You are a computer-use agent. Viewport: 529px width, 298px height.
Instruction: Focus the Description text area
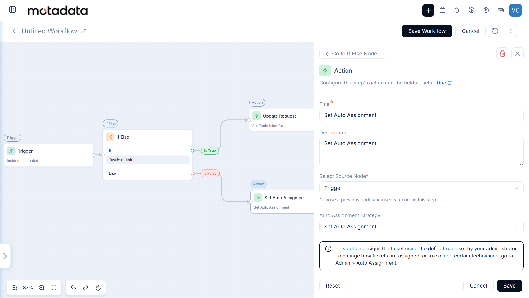coord(421,151)
